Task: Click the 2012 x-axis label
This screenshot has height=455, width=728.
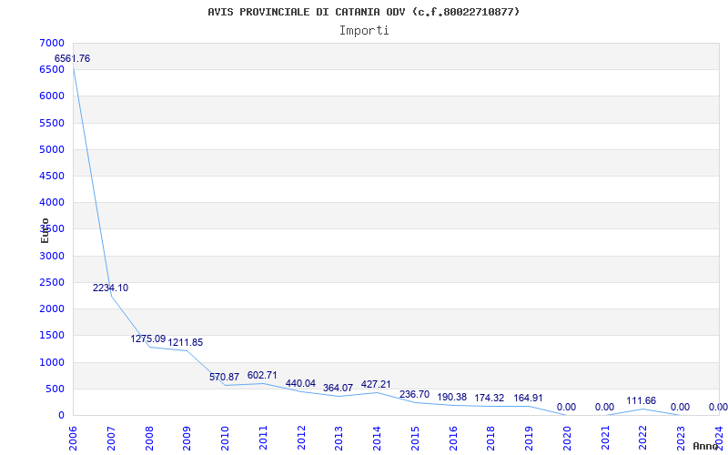Action: click(301, 439)
